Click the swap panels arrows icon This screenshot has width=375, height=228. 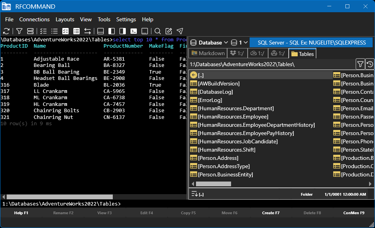coord(88,31)
